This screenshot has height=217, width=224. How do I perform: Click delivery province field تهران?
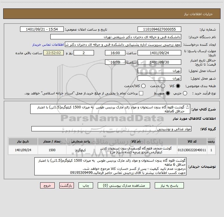point(159,70)
